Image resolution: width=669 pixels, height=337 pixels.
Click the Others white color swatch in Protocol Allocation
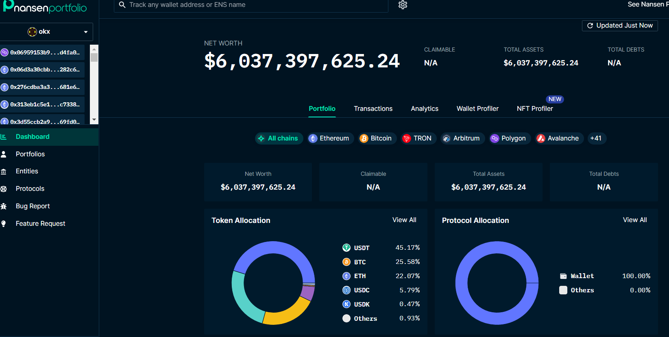point(563,290)
